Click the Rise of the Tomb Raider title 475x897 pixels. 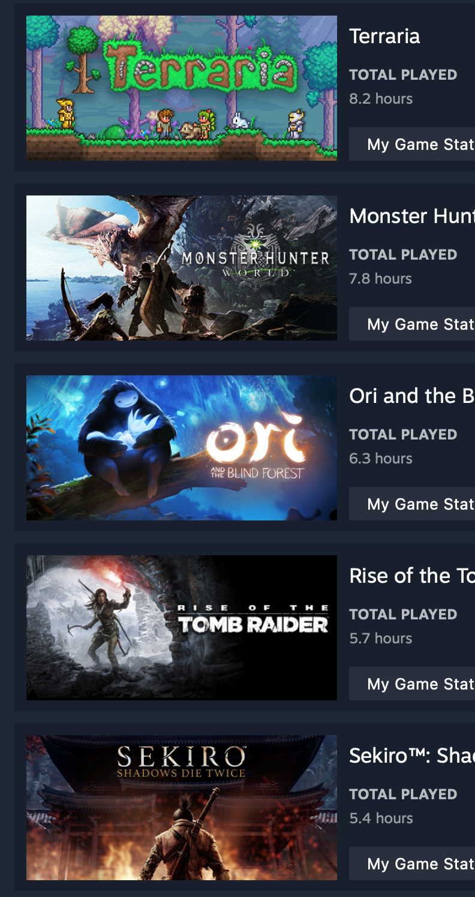(412, 576)
